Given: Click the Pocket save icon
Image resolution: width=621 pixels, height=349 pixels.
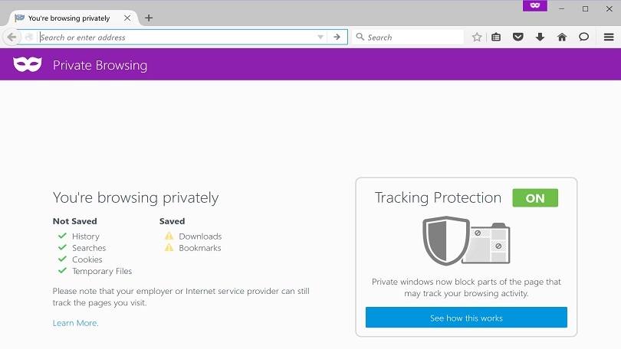Looking at the screenshot, I should (x=517, y=37).
